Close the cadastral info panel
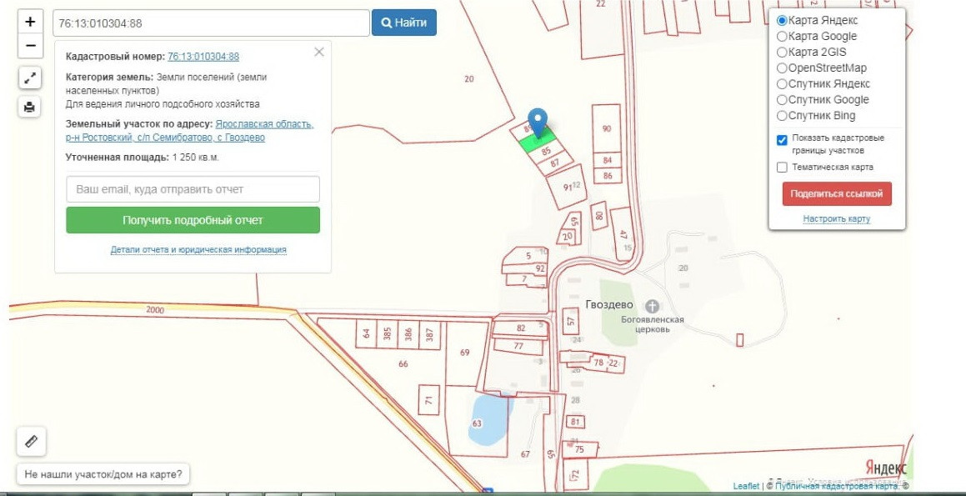 [318, 52]
